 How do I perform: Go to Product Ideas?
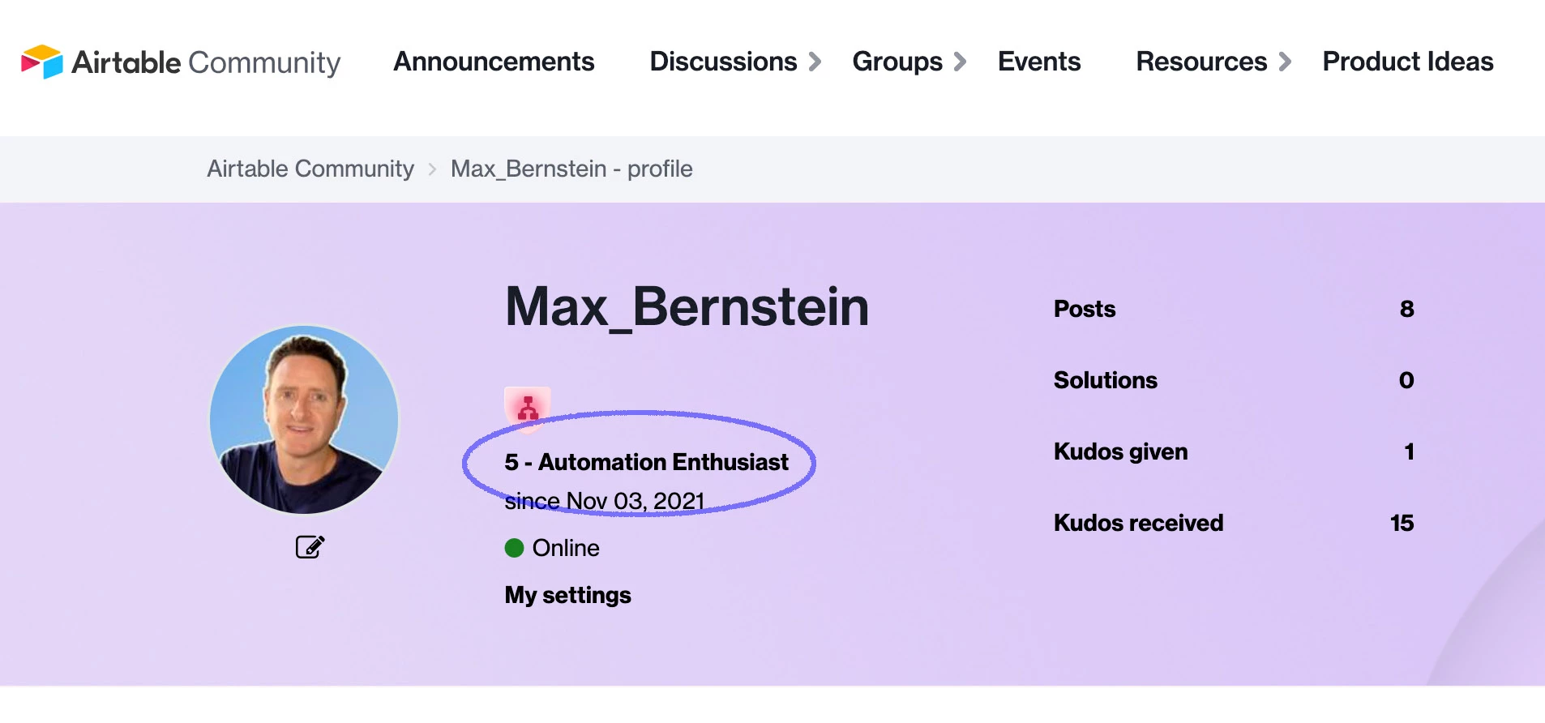coord(1408,62)
